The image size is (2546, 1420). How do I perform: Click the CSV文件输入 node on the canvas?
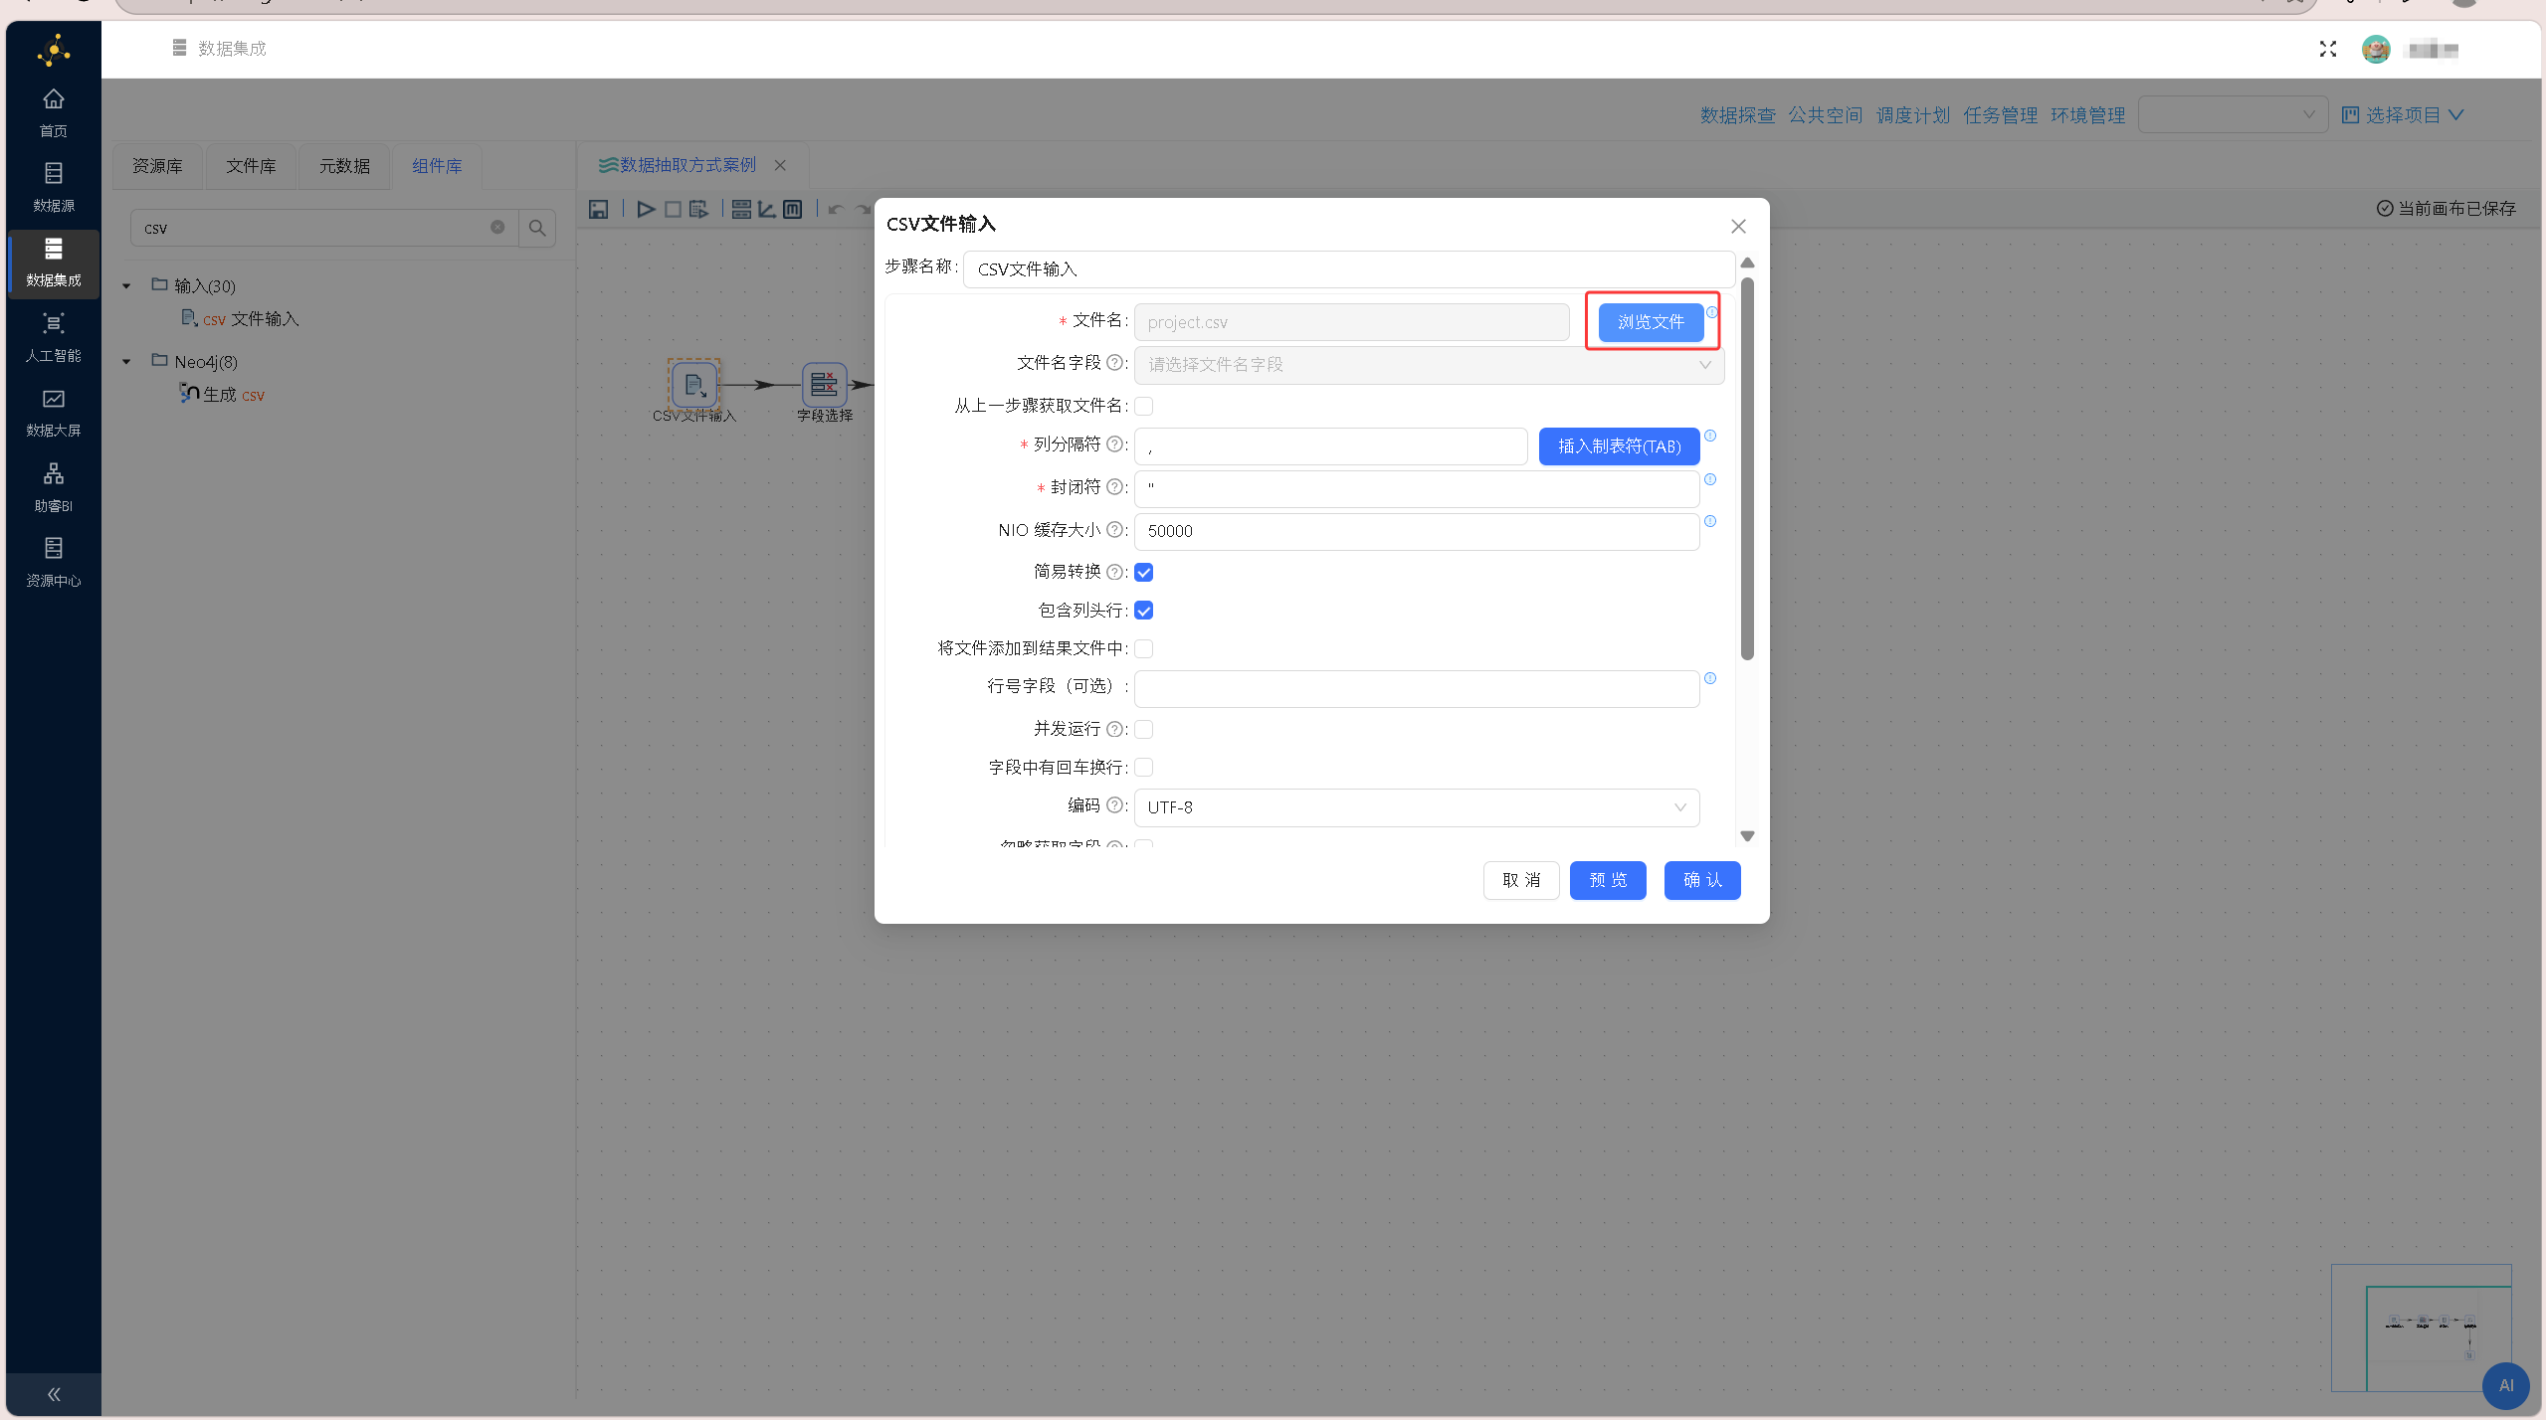(x=694, y=385)
